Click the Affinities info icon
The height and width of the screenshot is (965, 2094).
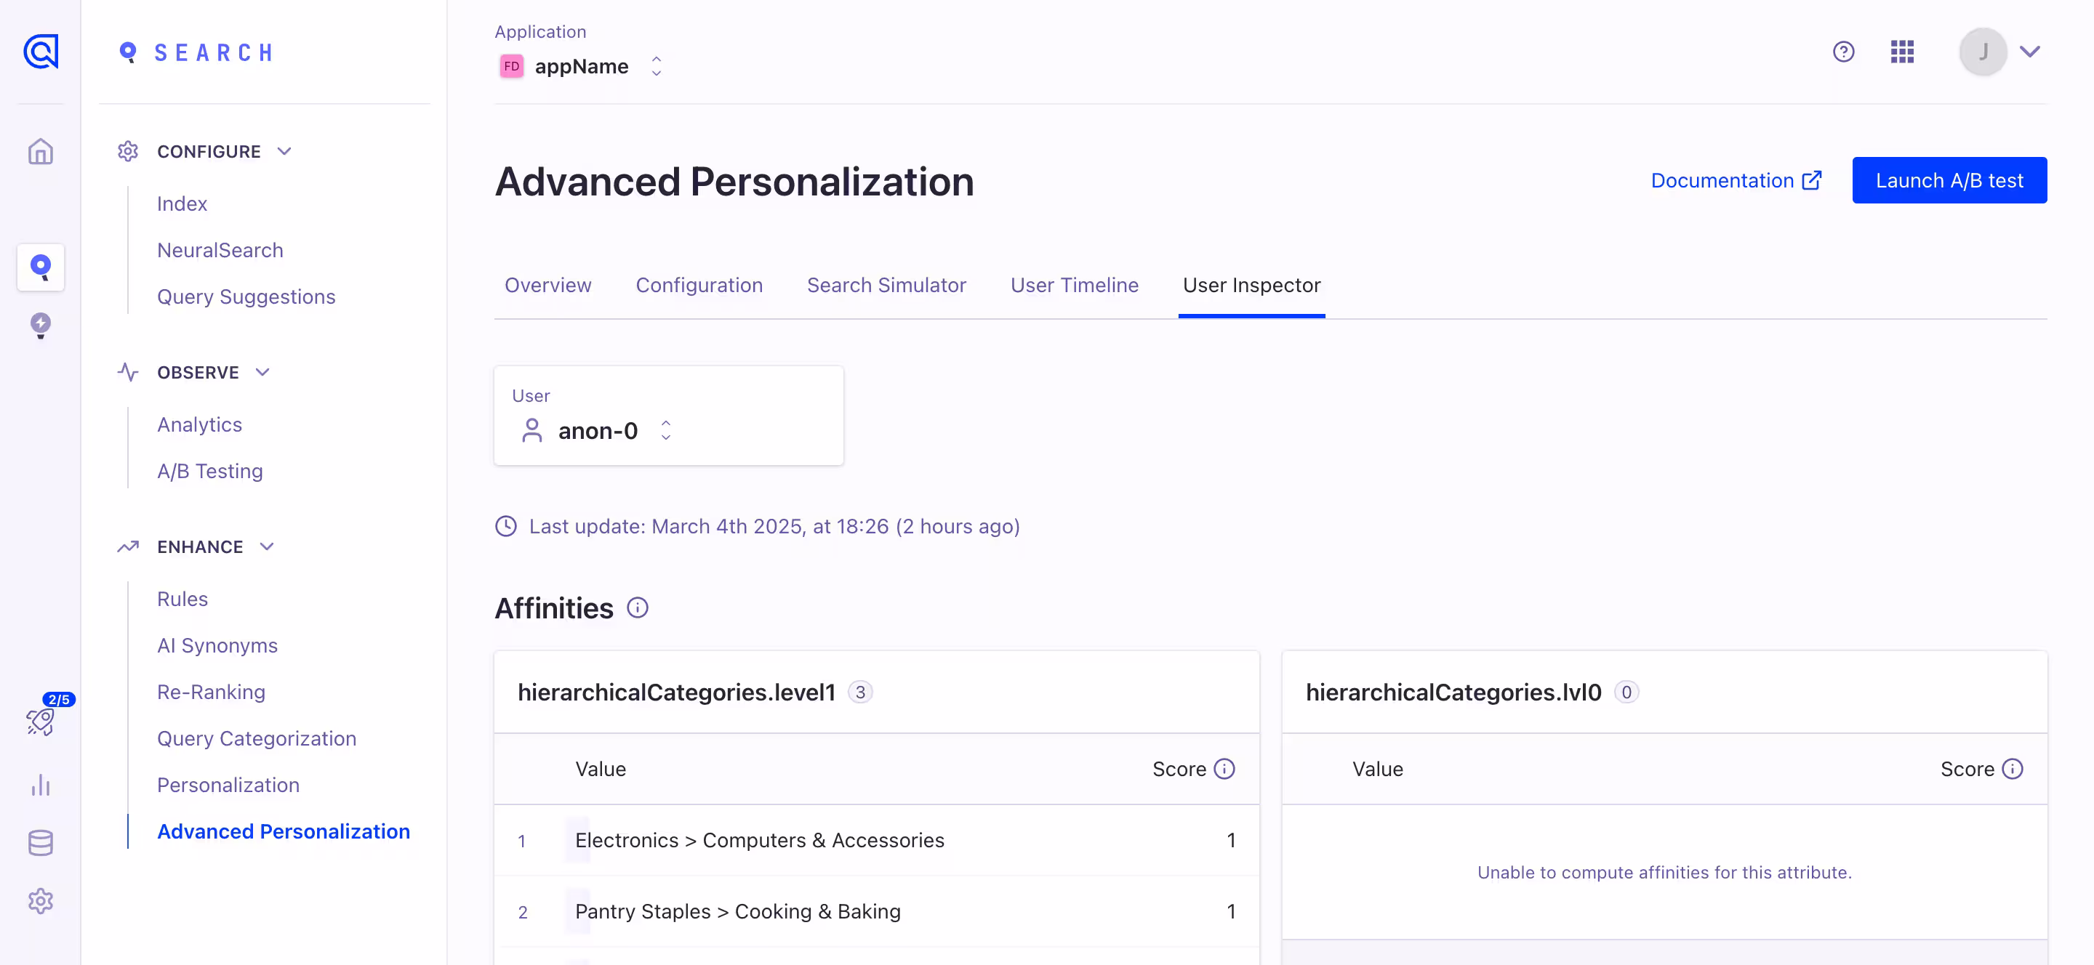click(638, 607)
